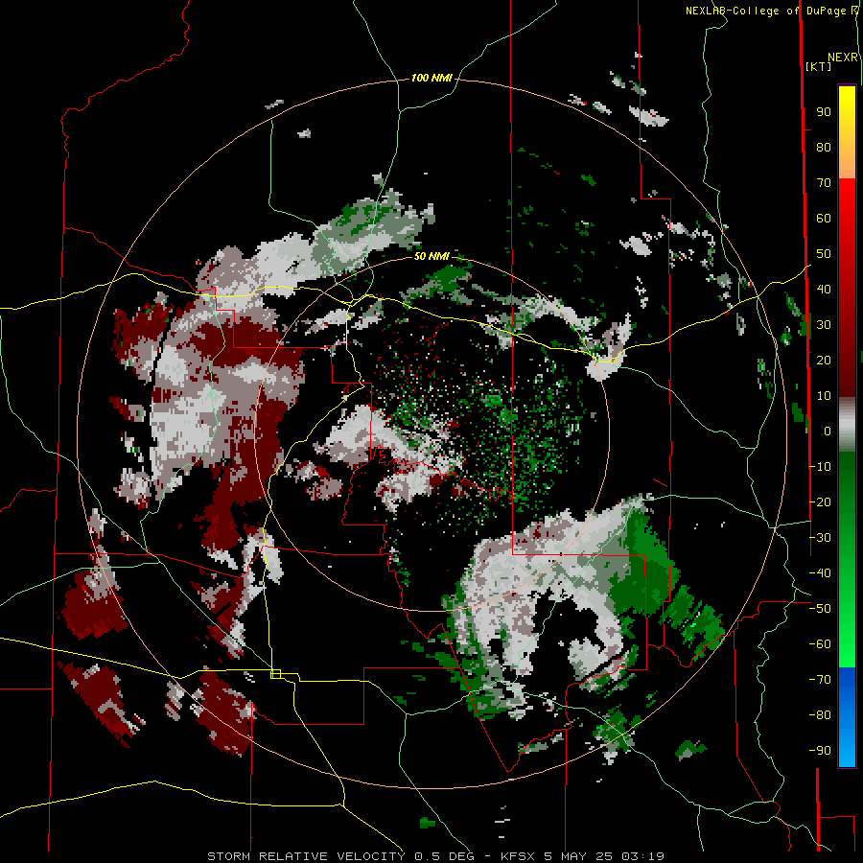Click the 70 value on the velocity scale
863x863 pixels.
pos(824,183)
